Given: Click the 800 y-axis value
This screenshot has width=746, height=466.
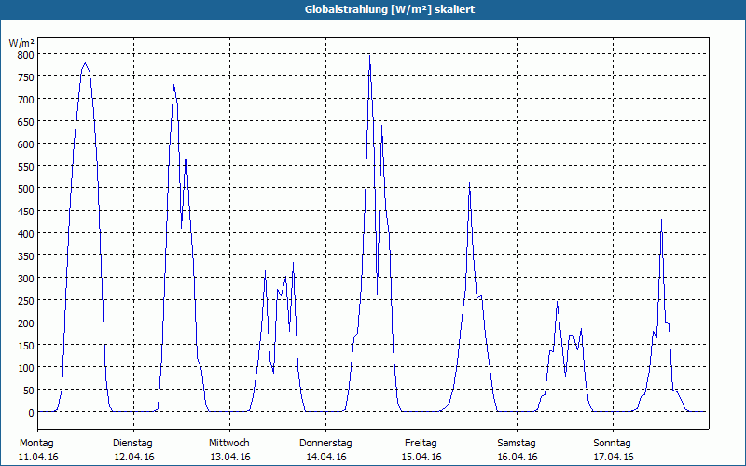Looking at the screenshot, I should click(25, 55).
